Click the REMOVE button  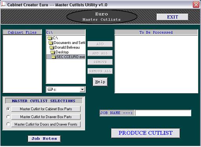click(100, 62)
